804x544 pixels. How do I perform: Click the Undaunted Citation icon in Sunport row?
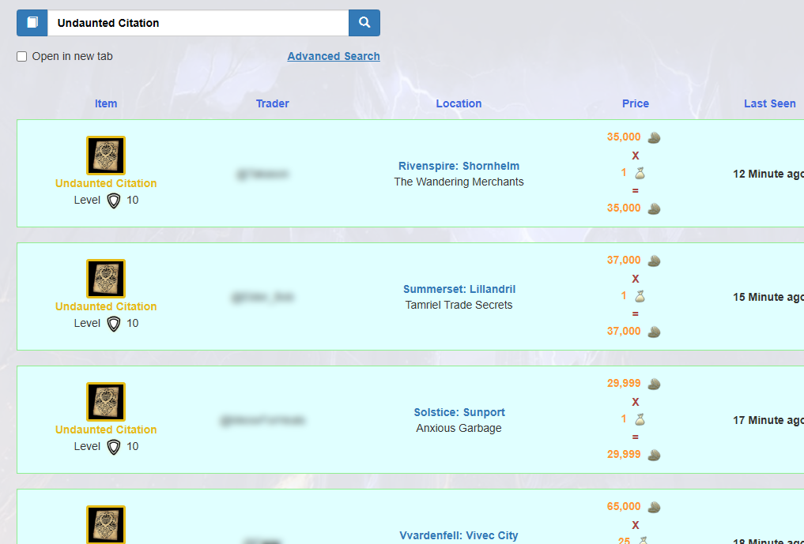pos(106,402)
